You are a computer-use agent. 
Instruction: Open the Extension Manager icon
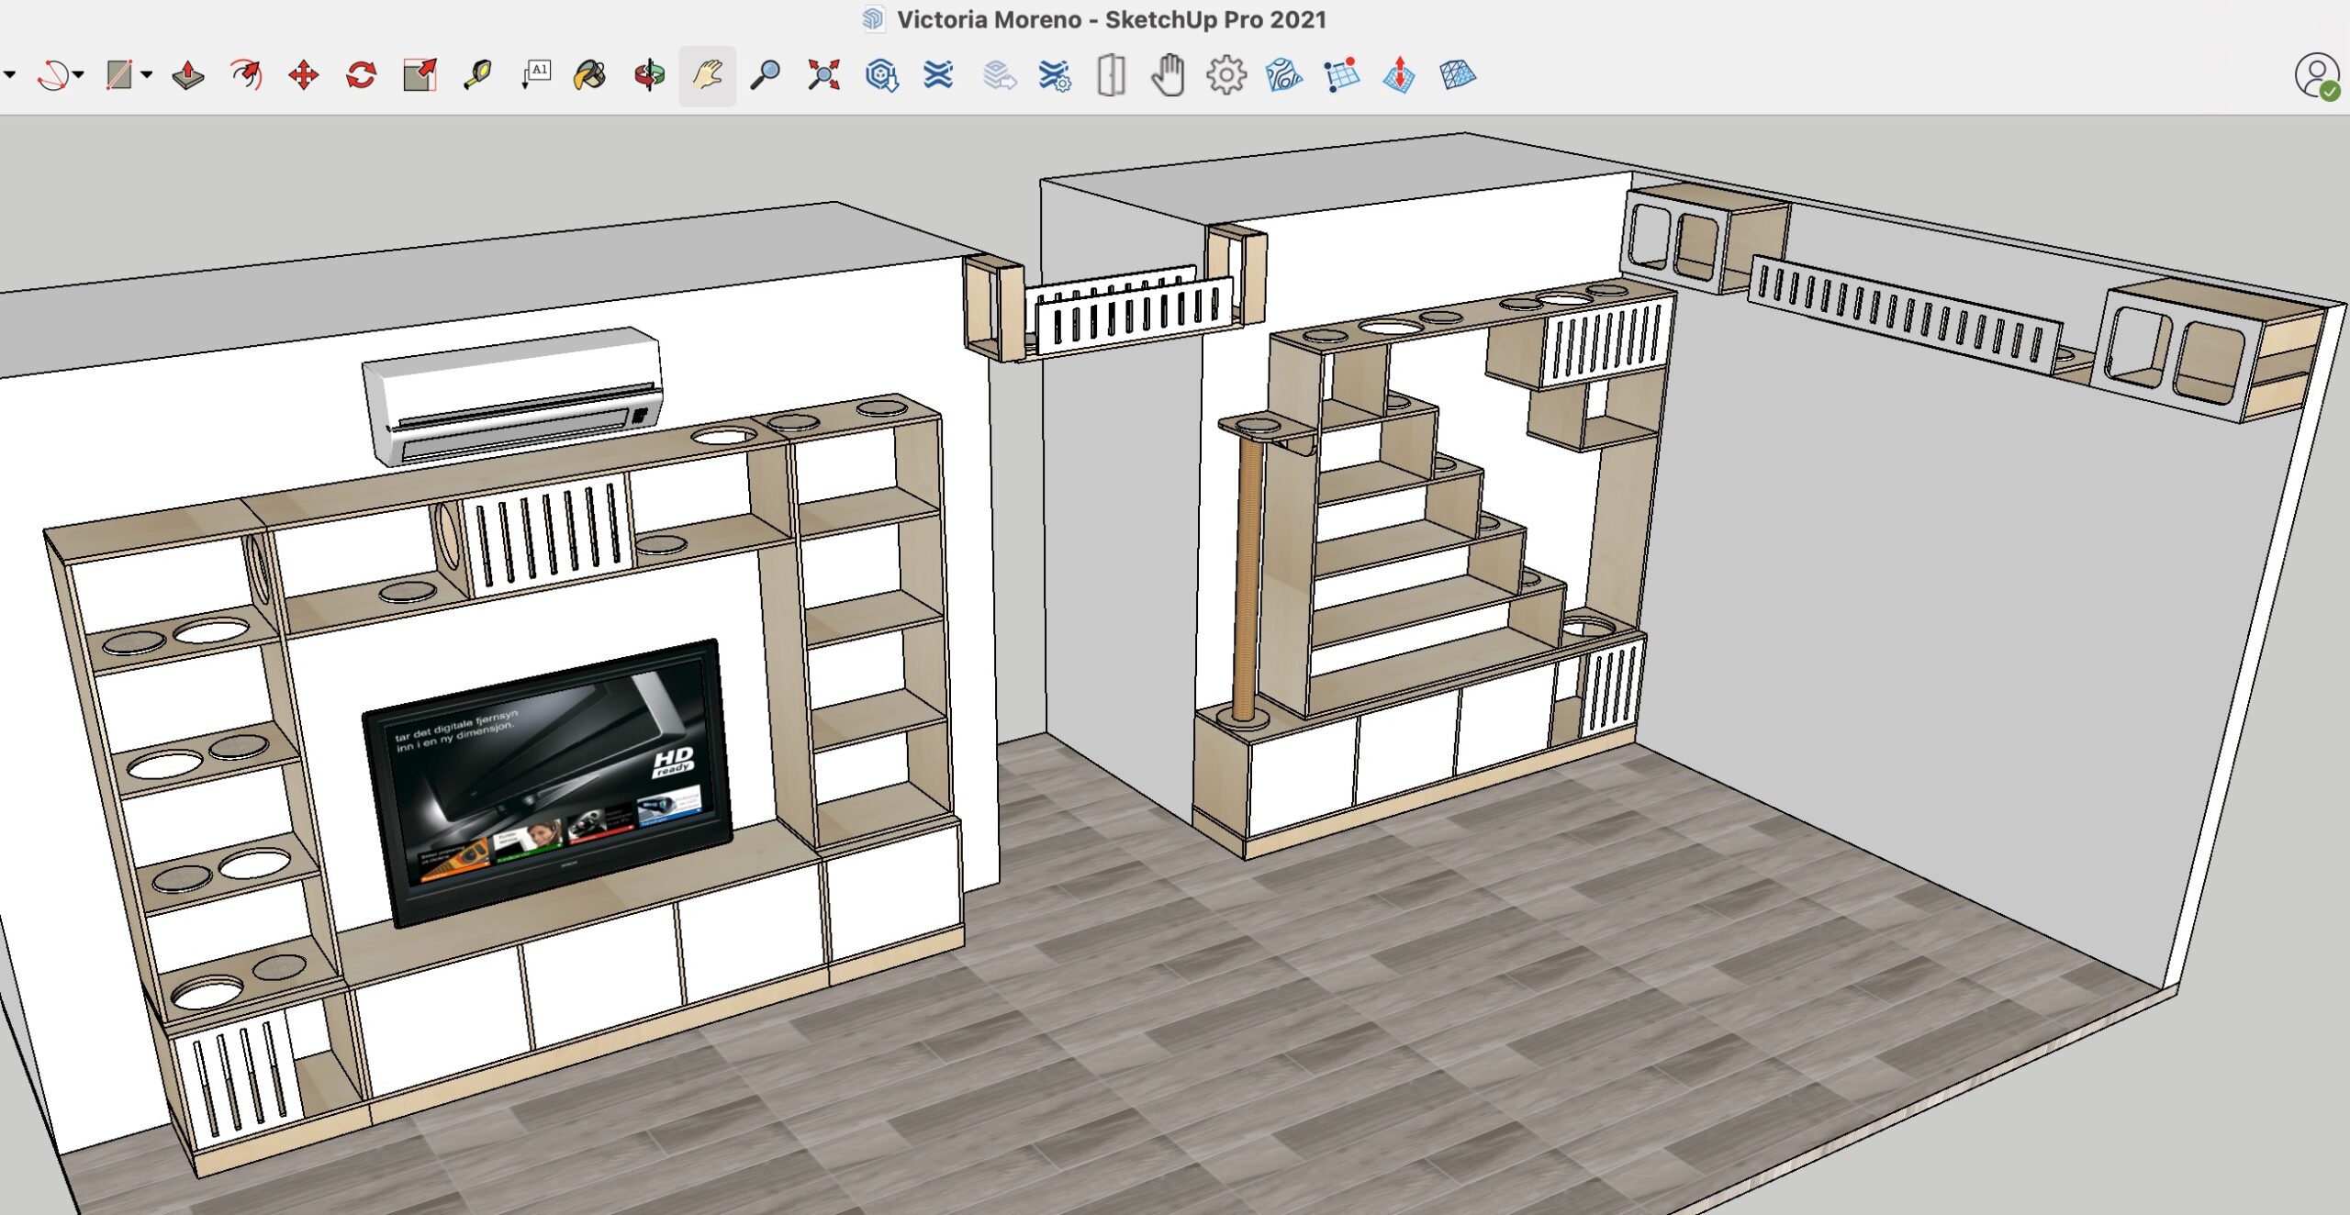(x=1054, y=75)
